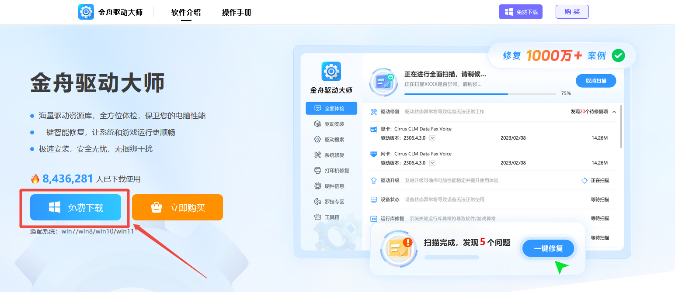
Task: Click the progress bar below 扫描完成
Action: [452, 257]
